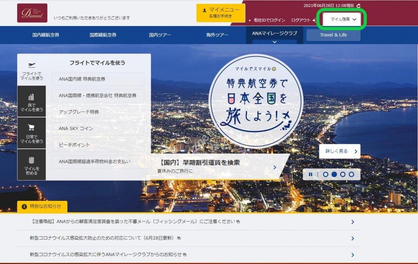Click the arrow next to 早期割引運賃を検索

tap(275, 167)
